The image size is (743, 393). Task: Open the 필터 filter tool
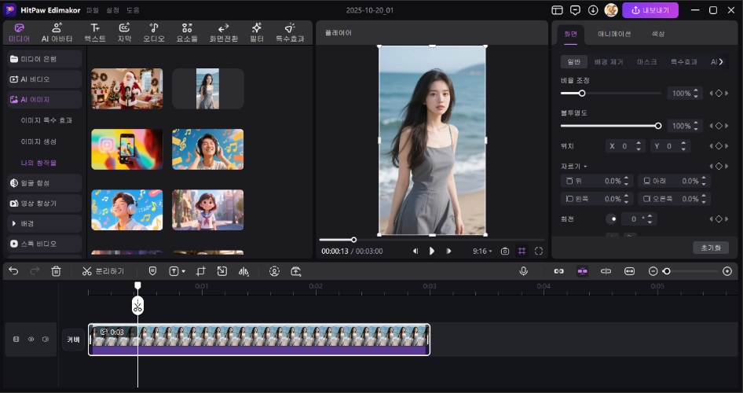point(257,33)
